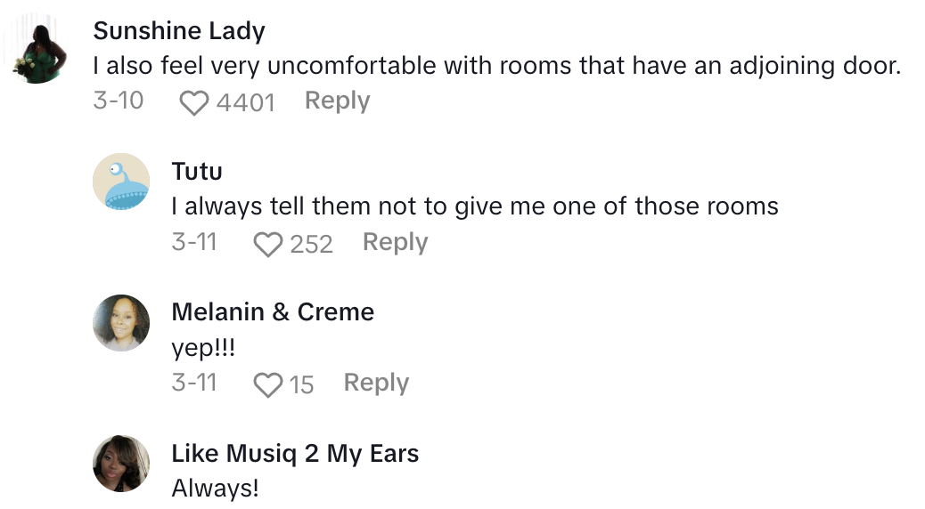Click the 15 like count
This screenshot has height=509, width=925.
(301, 385)
